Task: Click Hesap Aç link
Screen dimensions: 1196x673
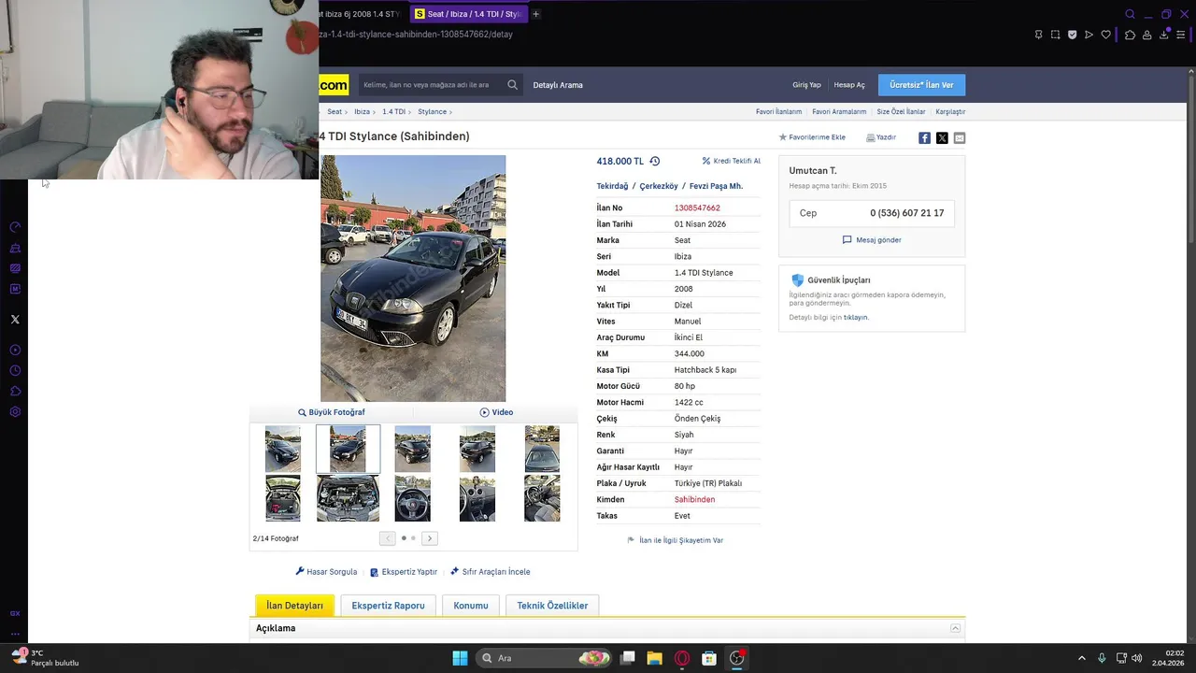Action: click(849, 85)
